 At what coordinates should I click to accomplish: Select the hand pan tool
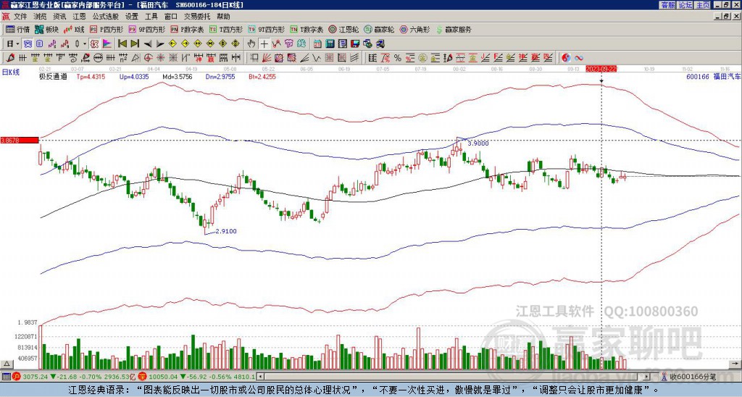click(x=251, y=44)
